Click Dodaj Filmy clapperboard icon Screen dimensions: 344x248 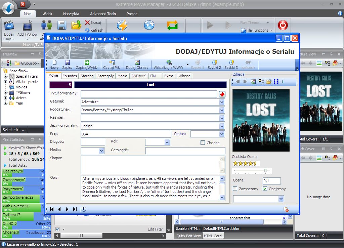(x=9, y=25)
